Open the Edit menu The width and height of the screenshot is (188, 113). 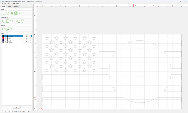click(5, 3)
